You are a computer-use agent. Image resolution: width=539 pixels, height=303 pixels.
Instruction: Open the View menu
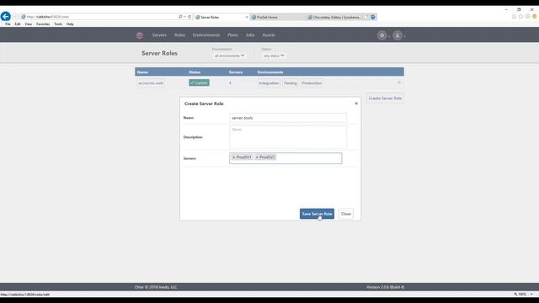[x=28, y=24]
